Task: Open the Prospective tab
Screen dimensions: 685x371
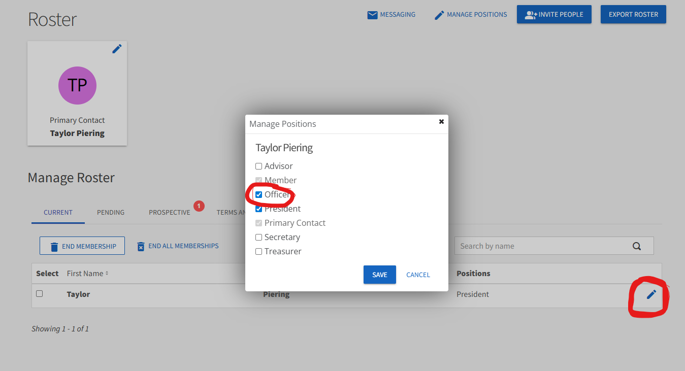Action: pyautogui.click(x=169, y=212)
